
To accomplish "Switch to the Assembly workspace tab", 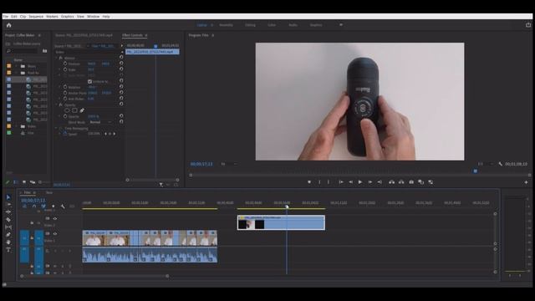I will (226, 25).
